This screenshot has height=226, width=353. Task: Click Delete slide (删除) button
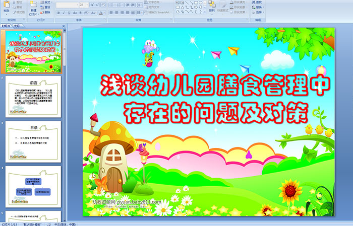point(45,12)
